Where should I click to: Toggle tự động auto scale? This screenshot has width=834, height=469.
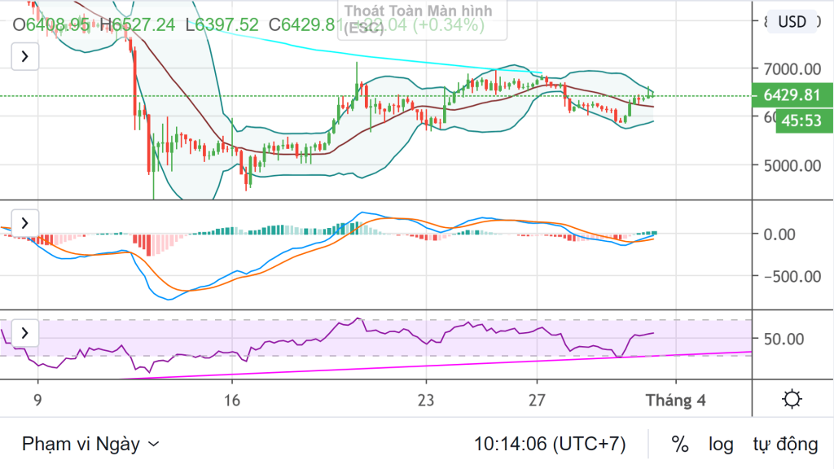click(785, 444)
